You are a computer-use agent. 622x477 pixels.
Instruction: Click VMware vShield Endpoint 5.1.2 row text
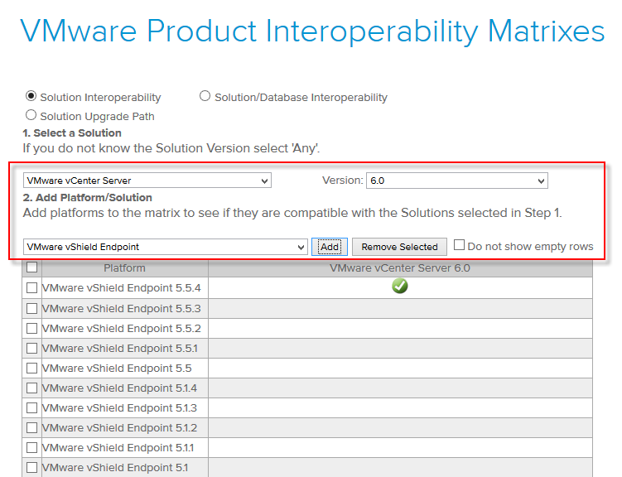[119, 427]
